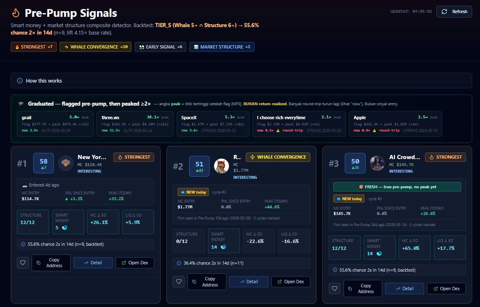The height and width of the screenshot is (307, 480).
Task: Click round-trip warning icon on I choose rich card
Action: point(278,130)
